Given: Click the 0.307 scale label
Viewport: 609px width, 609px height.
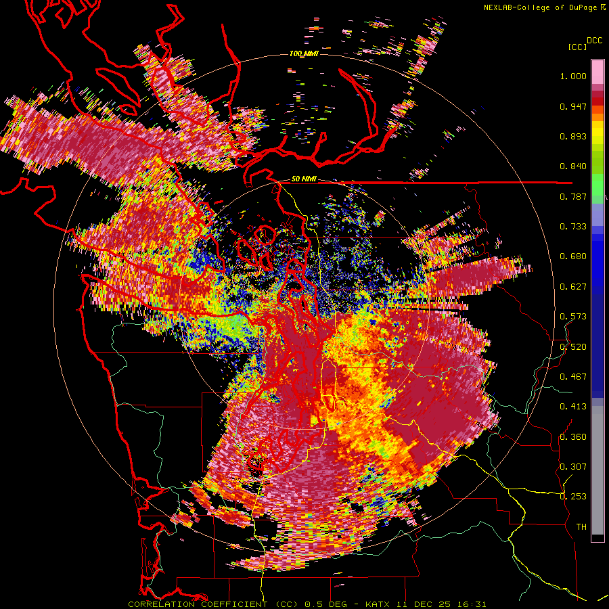Looking at the screenshot, I should 573,467.
